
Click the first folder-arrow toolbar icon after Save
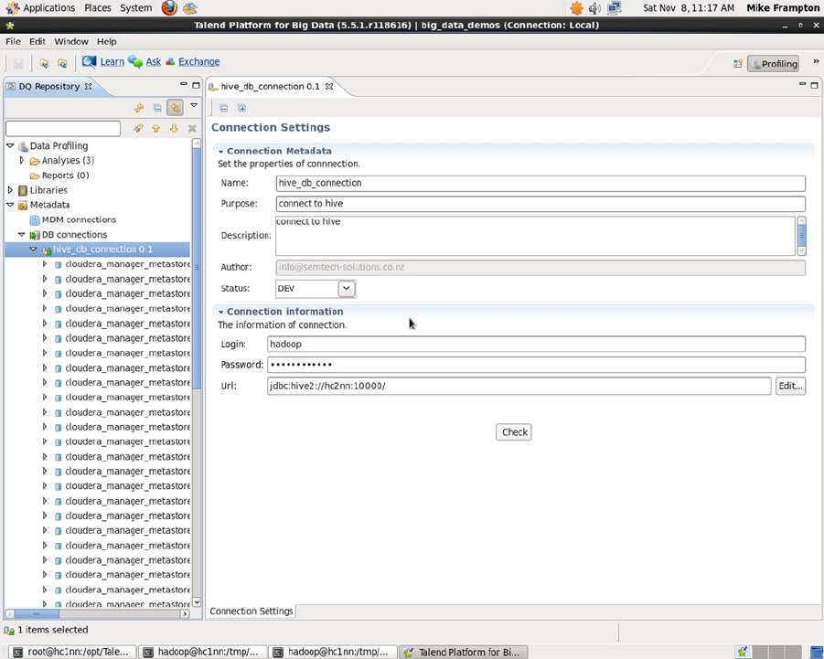coord(44,64)
